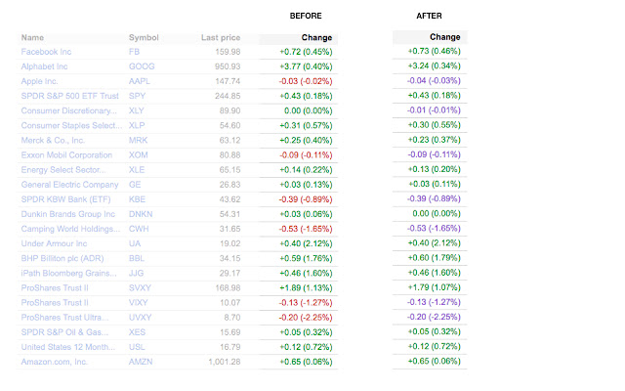Click the MRK ticker symbol
The image size is (625, 391).
(139, 141)
